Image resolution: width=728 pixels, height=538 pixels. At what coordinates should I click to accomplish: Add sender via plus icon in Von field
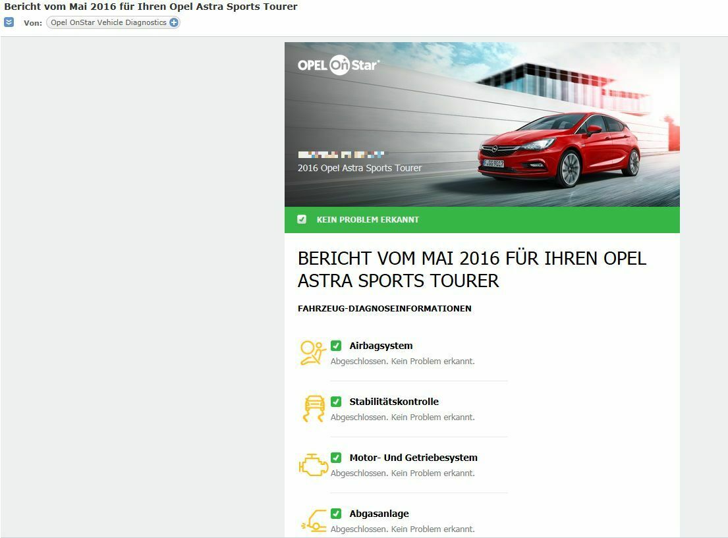[x=174, y=22]
